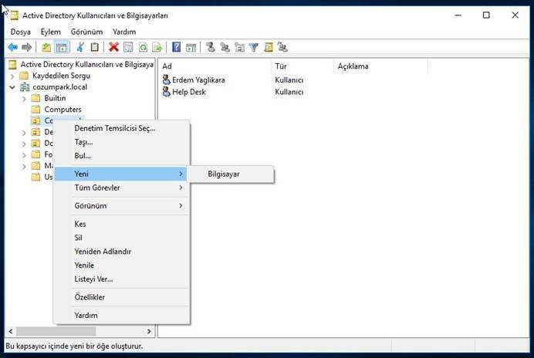The height and width of the screenshot is (358, 534).
Task: Open Görünüm context submenu arrow
Action: (x=181, y=205)
